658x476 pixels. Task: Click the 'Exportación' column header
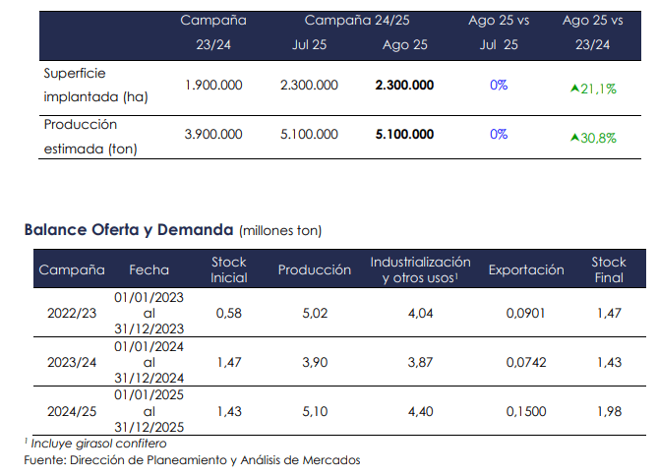click(526, 269)
